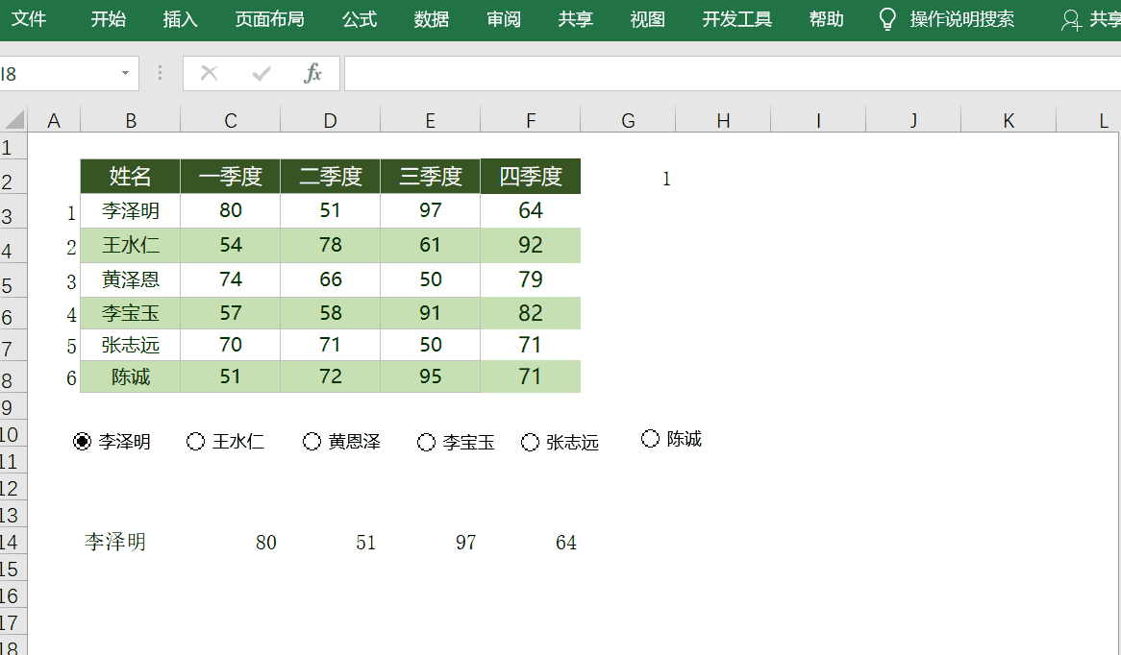Open the 页面布局 tab
This screenshot has height=655, width=1121.
tap(269, 18)
